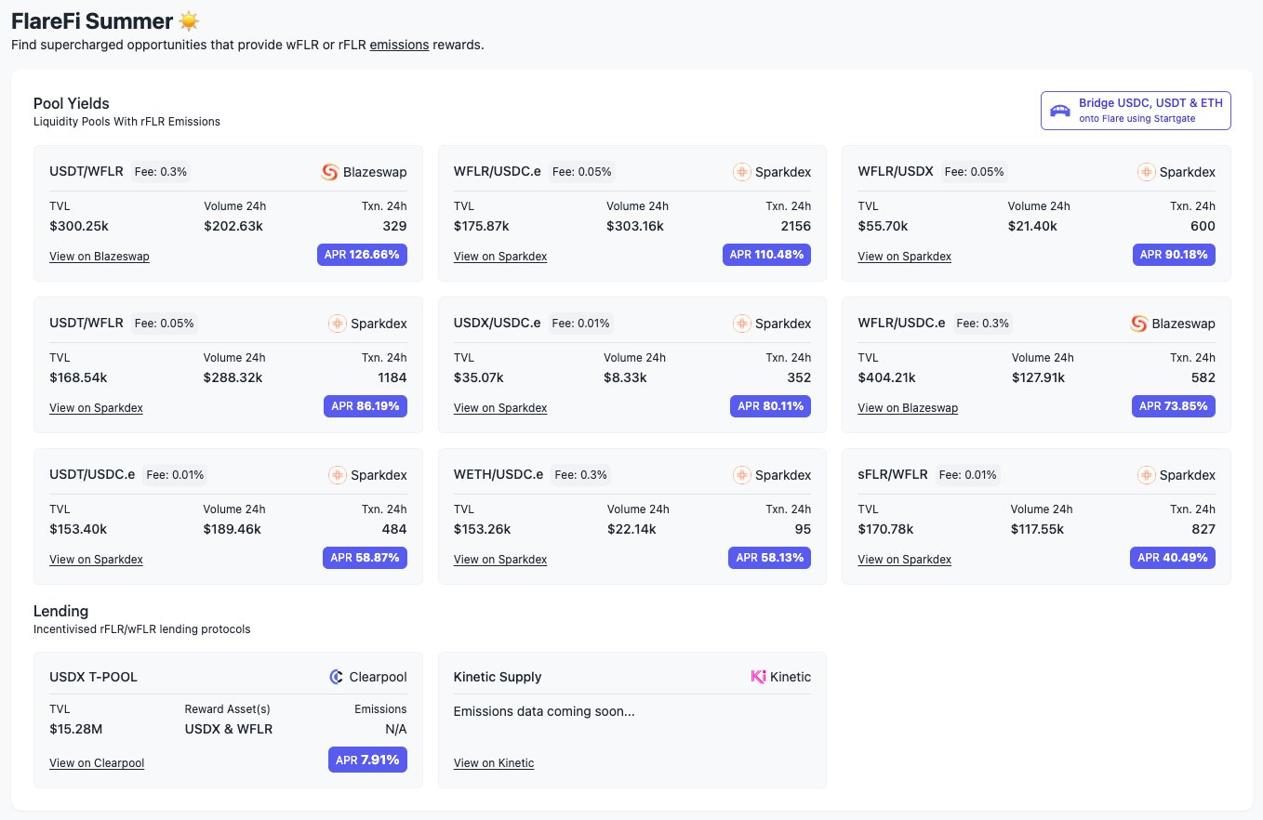The width and height of the screenshot is (1263, 820).
Task: Click the Clearpool logo on USDX T-POOL card
Action: pos(337,677)
